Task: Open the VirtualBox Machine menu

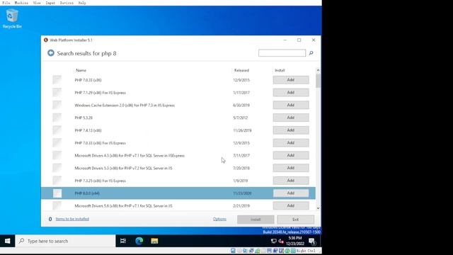Action: (x=21, y=3)
